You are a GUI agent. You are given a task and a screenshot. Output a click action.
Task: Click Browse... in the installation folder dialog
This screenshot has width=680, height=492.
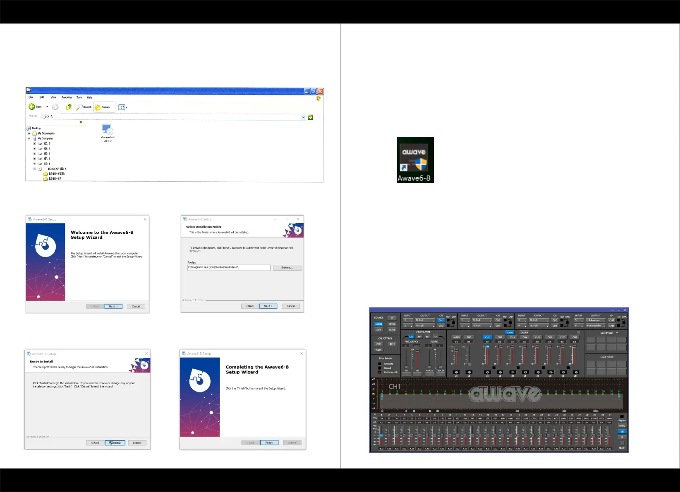coord(287,268)
